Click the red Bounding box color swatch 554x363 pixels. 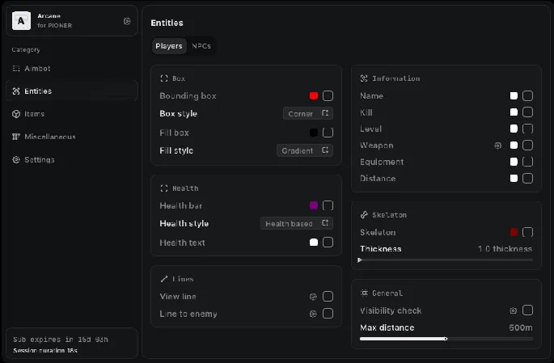point(314,96)
